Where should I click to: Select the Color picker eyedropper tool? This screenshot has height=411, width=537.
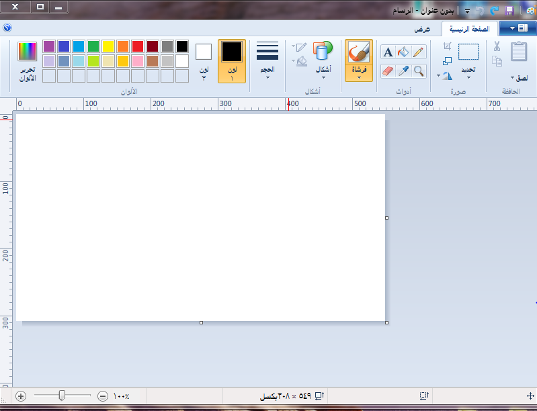coord(403,71)
